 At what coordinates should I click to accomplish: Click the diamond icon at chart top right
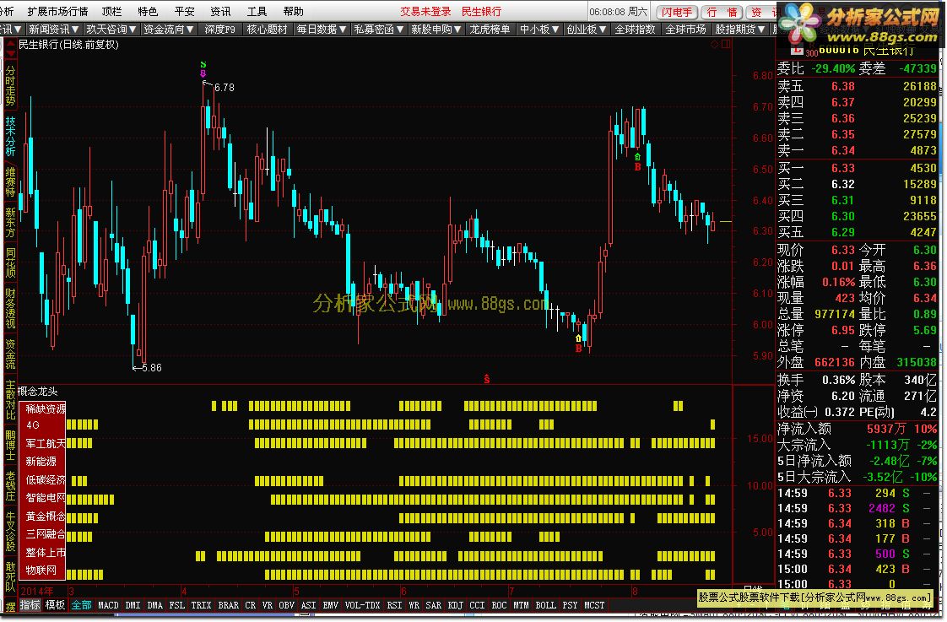coord(715,44)
